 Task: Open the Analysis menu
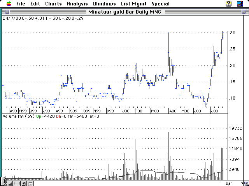click(x=77, y=3)
